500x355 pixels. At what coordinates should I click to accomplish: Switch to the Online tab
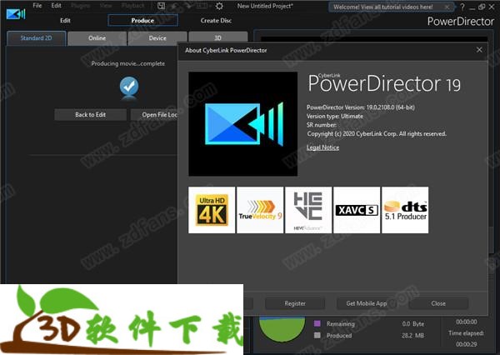[97, 38]
